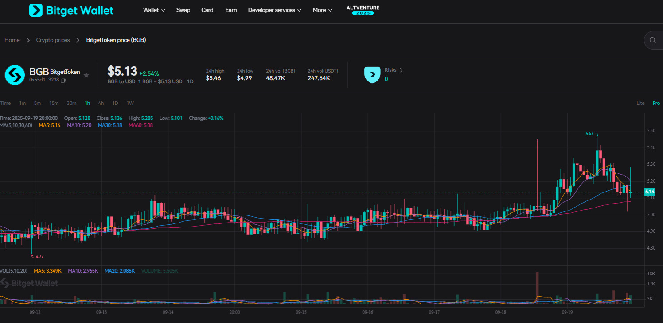This screenshot has height=323, width=663.
Task: Expand the Developer services dropdown
Action: click(x=275, y=10)
